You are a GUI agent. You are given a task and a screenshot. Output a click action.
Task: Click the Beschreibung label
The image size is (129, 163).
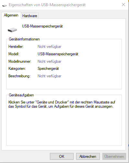(x=19, y=76)
